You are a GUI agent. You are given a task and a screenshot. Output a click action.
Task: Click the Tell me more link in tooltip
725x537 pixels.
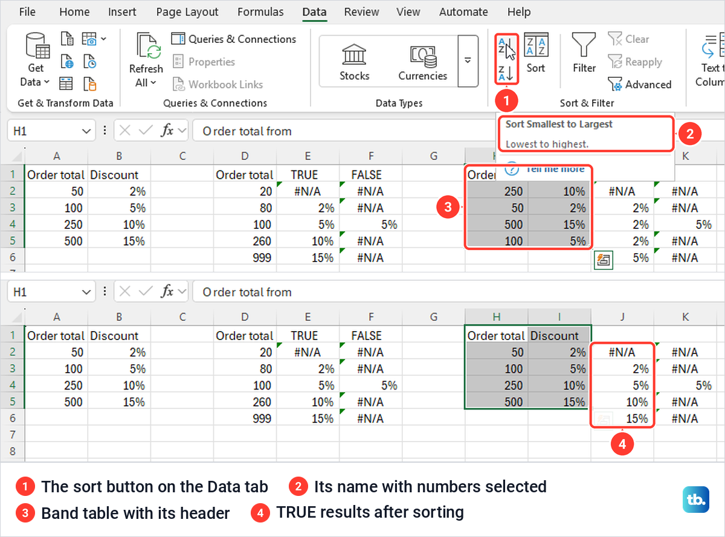click(554, 169)
